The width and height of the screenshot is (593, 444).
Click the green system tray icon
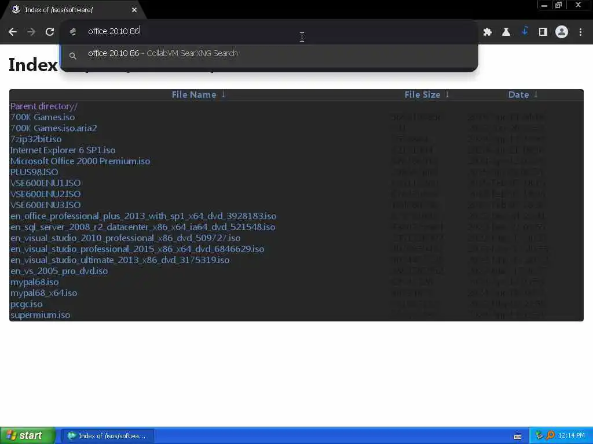click(539, 436)
